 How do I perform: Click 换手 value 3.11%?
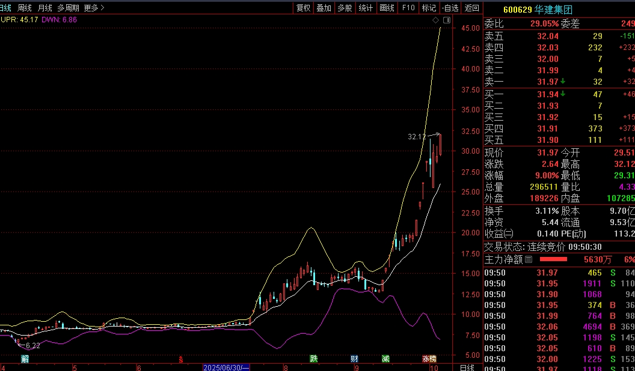tap(547, 211)
